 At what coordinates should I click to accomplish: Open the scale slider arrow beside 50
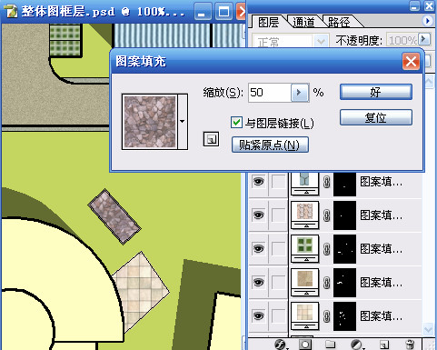[300, 93]
